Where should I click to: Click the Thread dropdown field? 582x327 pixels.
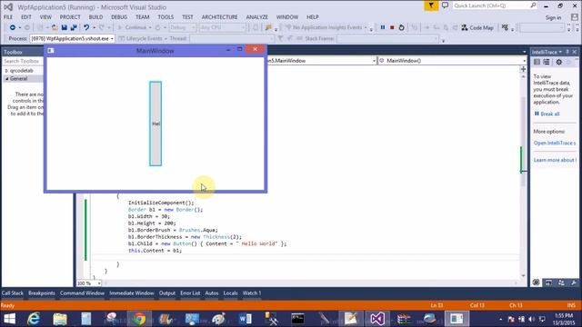coord(232,38)
